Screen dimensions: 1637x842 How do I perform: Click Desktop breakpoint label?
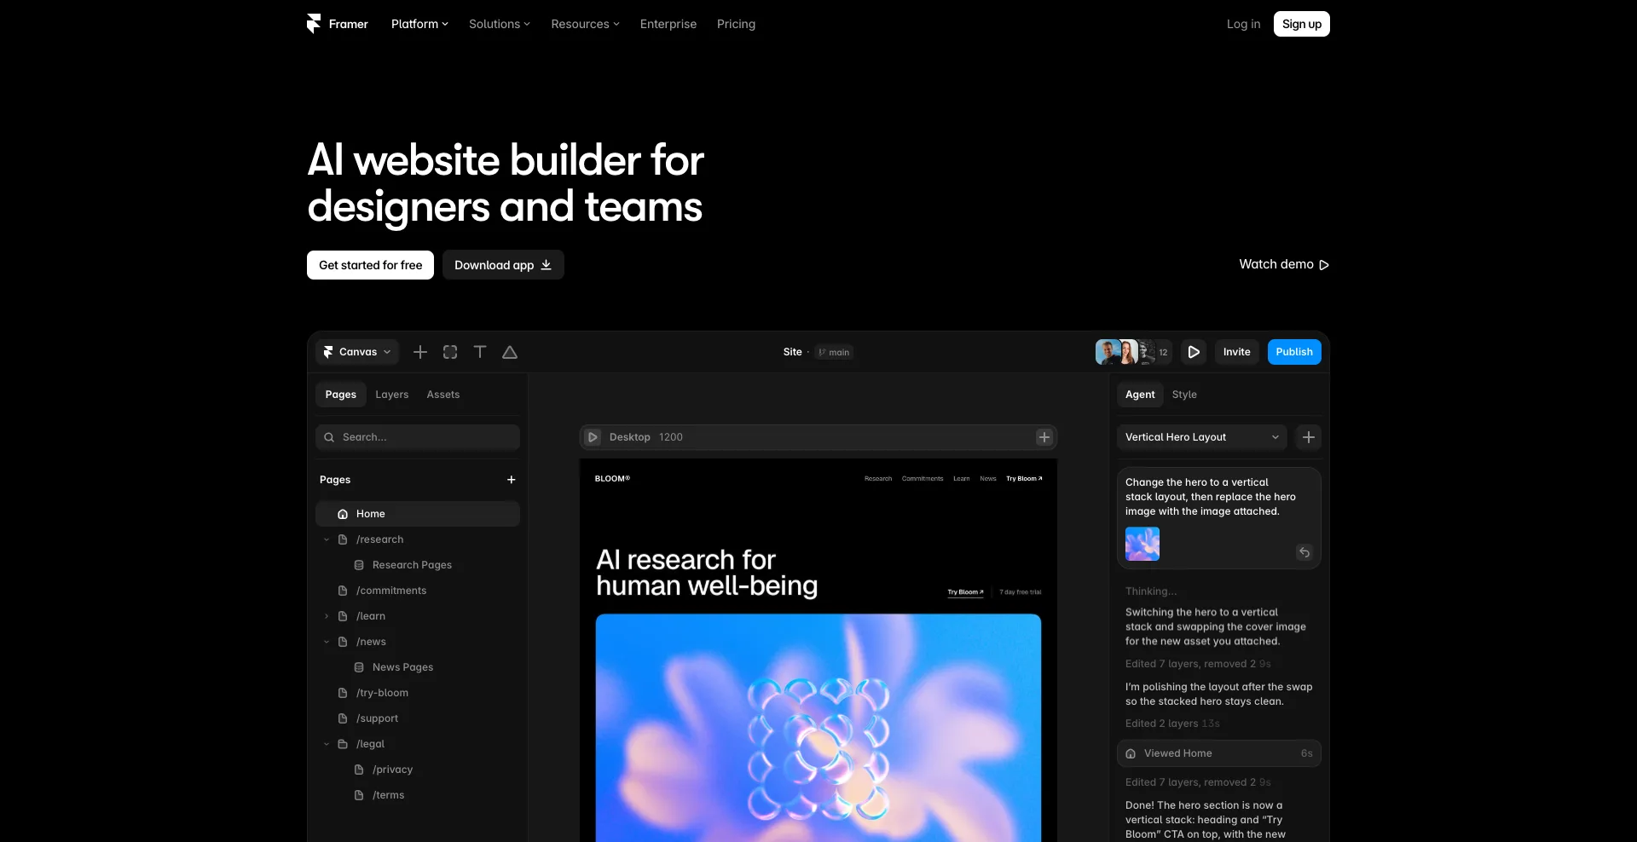[x=630, y=437]
